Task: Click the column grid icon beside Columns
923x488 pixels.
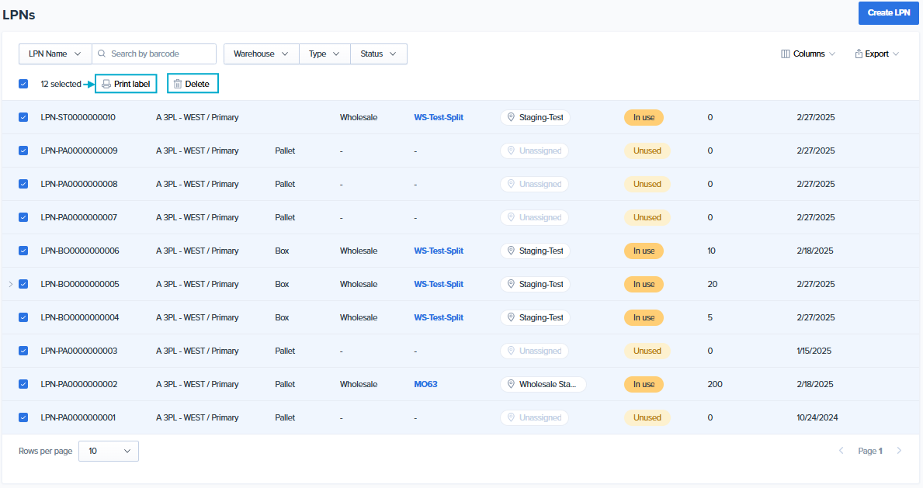Action: tap(786, 54)
